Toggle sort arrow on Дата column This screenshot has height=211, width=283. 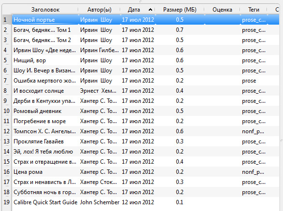[150, 10]
